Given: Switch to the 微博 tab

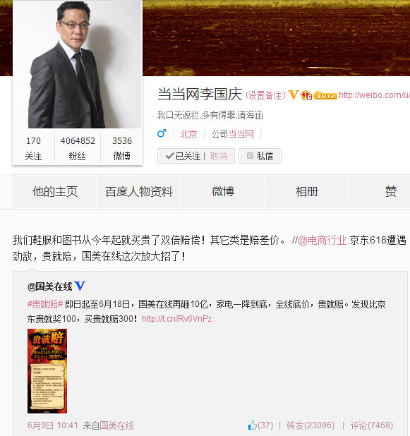Looking at the screenshot, I should [223, 192].
